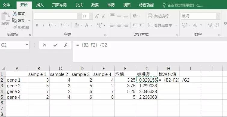Viewport: 227px width, 117px height.
Task: Open number format 常规 dropdown
Action: (x=218, y=16)
